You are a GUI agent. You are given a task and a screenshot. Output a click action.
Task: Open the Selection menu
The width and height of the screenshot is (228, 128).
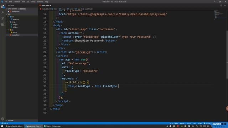click(x=17, y=2)
